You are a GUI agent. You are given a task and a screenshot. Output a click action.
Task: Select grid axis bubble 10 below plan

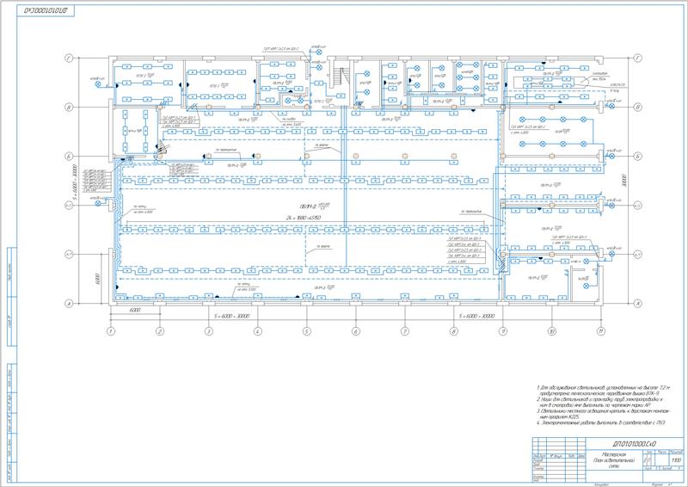(x=552, y=331)
